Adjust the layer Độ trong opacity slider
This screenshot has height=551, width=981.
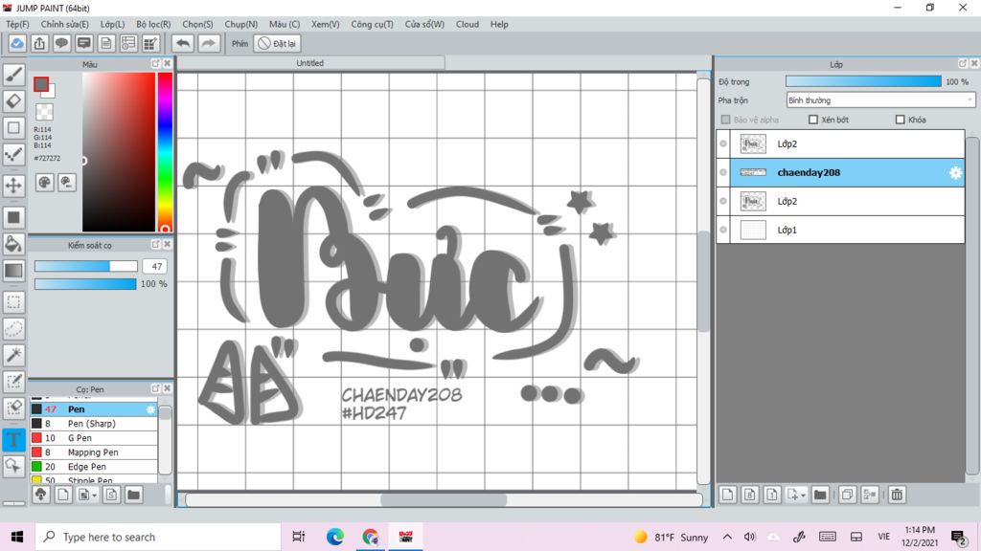[x=863, y=82]
